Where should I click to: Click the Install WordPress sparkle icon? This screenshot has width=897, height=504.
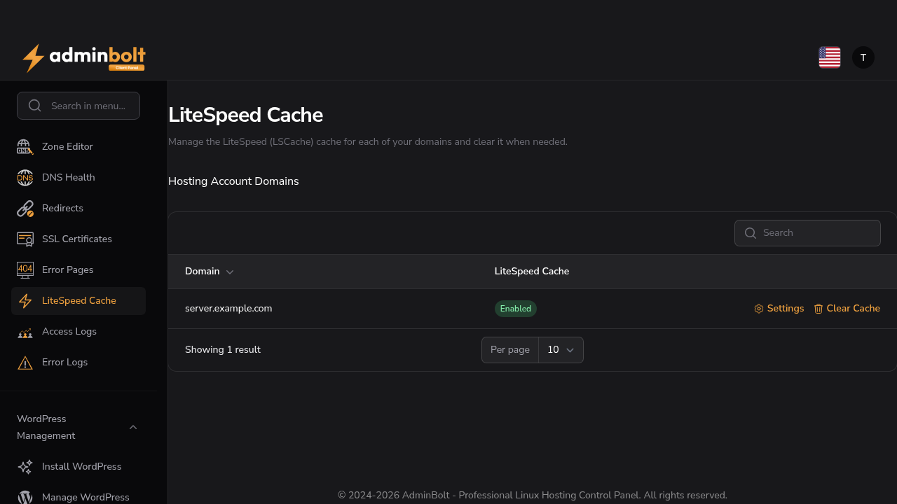(25, 467)
